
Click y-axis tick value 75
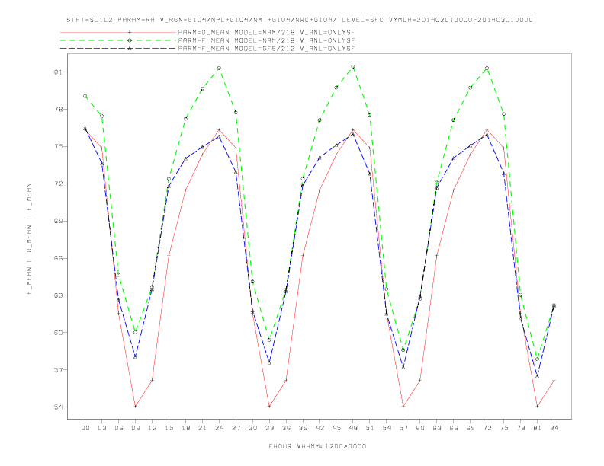click(58, 146)
